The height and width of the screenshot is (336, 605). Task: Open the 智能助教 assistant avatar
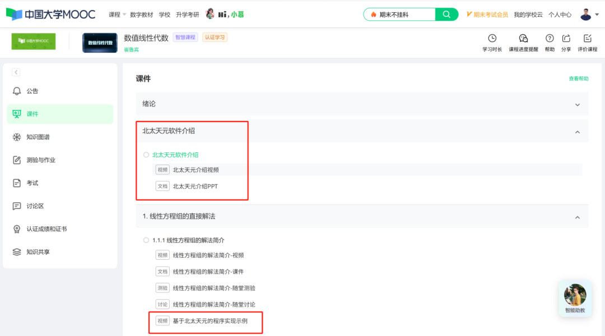coord(575,295)
